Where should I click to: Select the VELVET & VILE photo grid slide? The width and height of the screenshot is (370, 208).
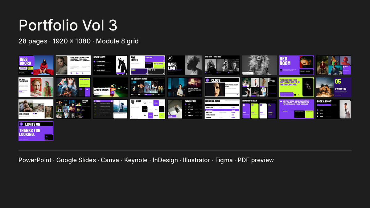click(334, 65)
